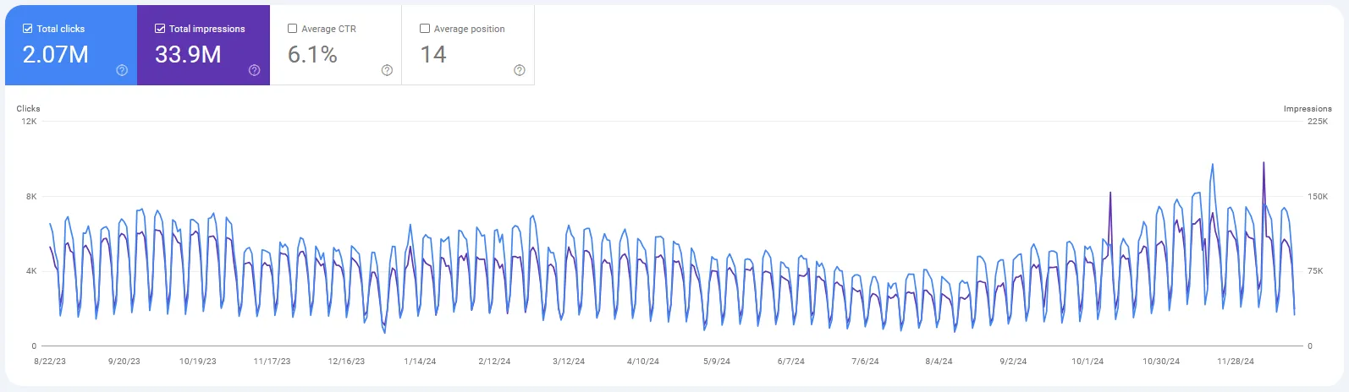The height and width of the screenshot is (392, 1349).
Task: Click the 9/2/24 date label
Action: [1013, 362]
